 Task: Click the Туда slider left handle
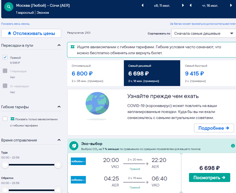coord(5,165)
